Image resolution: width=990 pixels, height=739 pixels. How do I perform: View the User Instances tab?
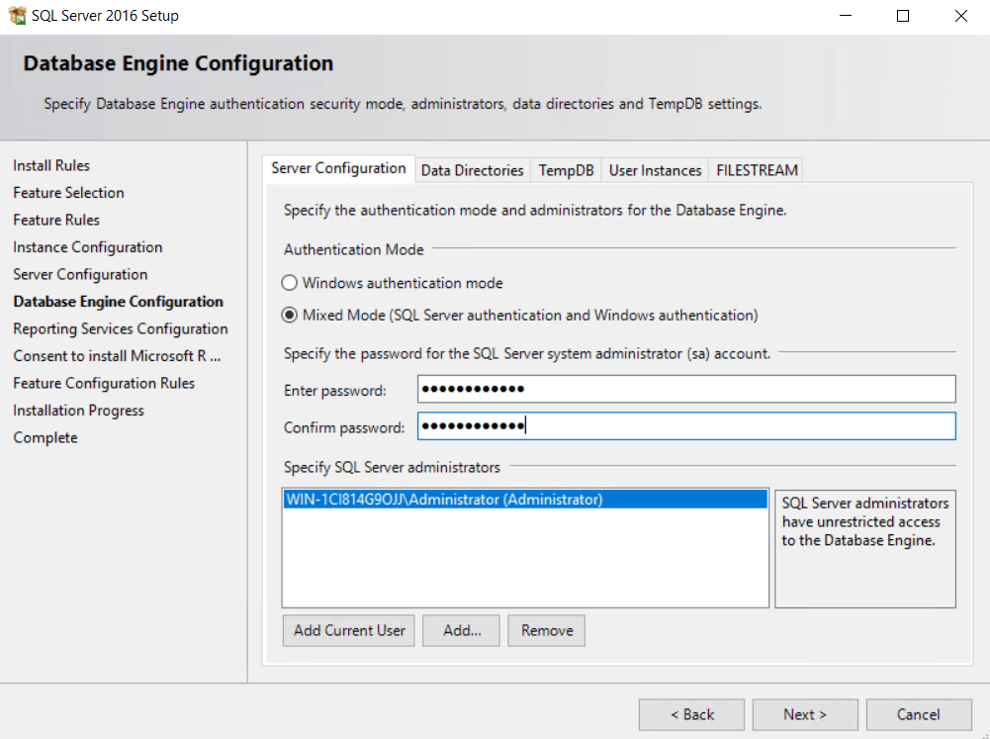click(655, 169)
